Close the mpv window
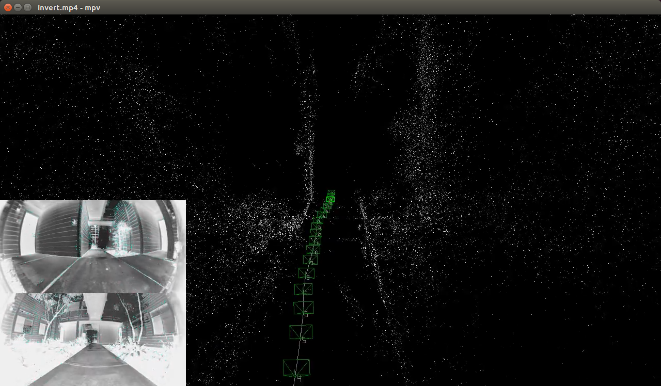The image size is (661, 386). [x=8, y=7]
